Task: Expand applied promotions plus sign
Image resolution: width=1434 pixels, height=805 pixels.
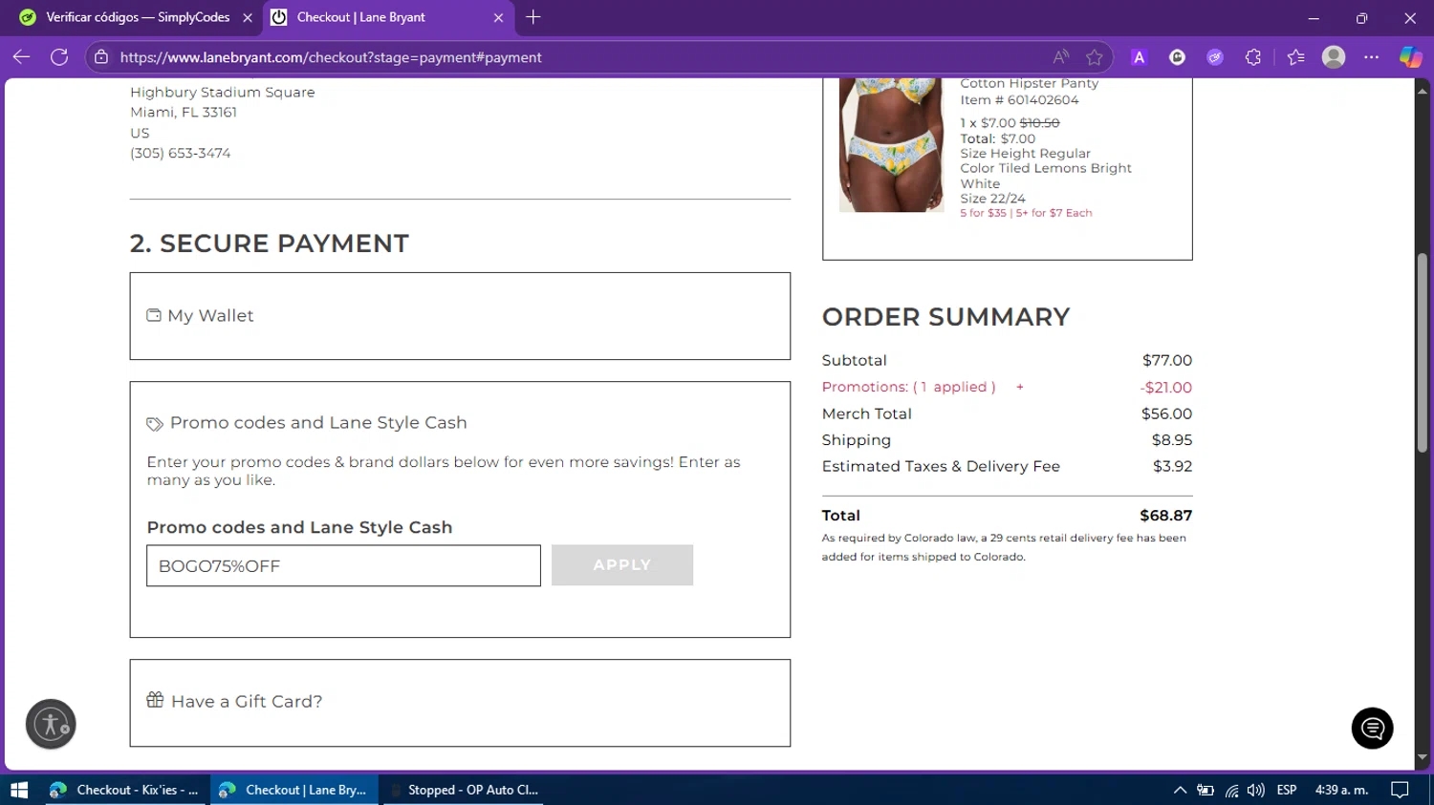Action: coord(1020,387)
